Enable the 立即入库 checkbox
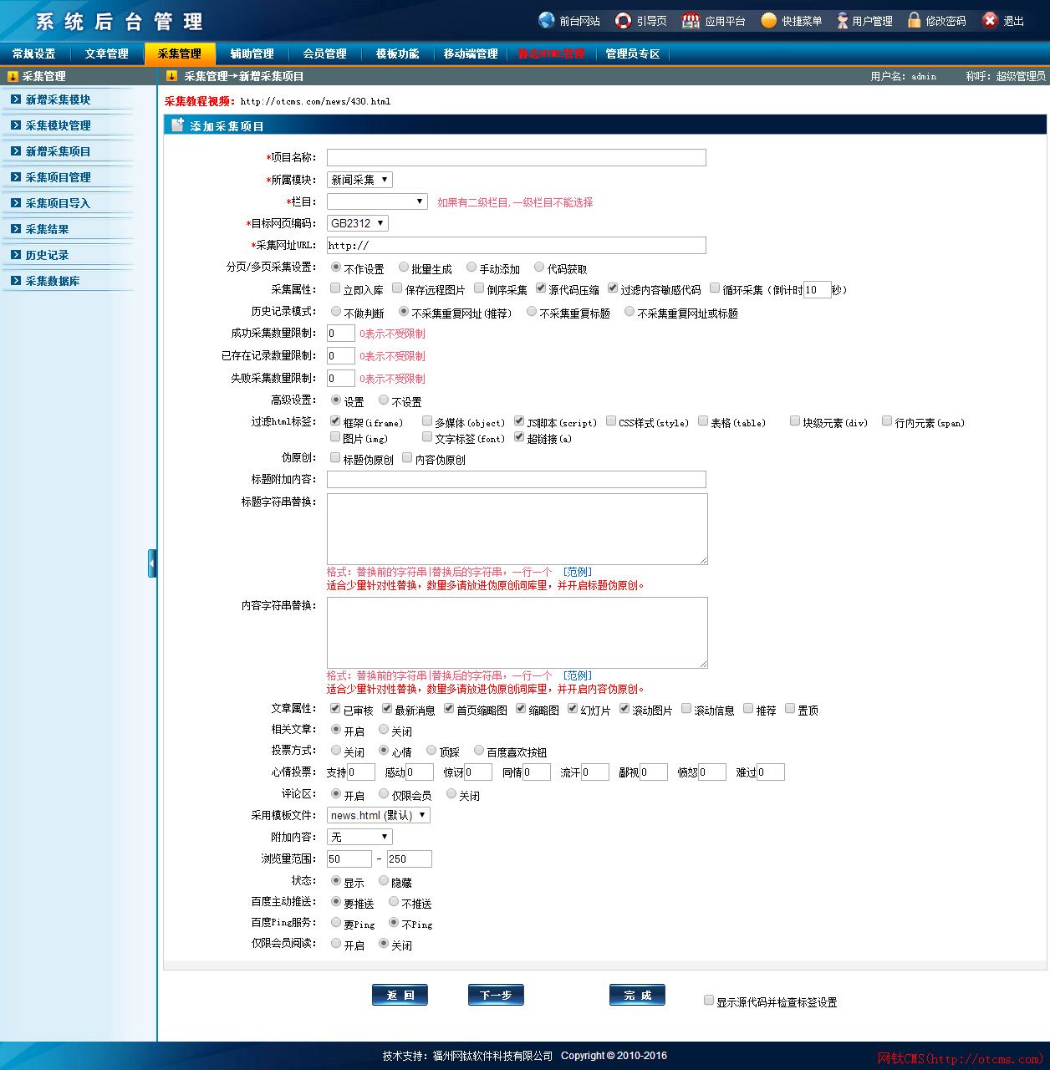The image size is (1050, 1070). tap(335, 288)
